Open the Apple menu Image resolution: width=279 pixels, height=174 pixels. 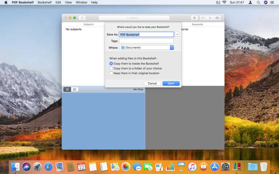[x=6, y=2]
